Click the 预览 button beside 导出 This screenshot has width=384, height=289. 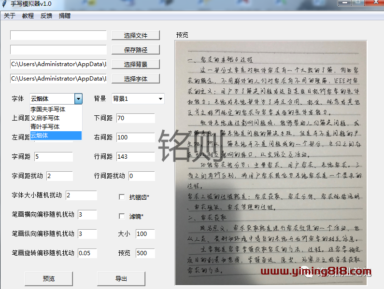coord(48,278)
